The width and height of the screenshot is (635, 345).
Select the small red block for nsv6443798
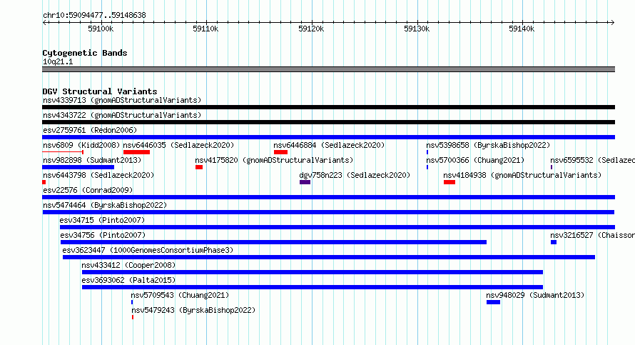tap(44, 182)
